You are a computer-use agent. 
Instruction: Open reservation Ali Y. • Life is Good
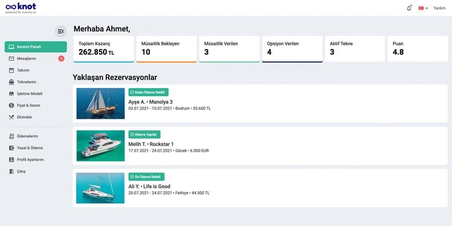pos(260,188)
